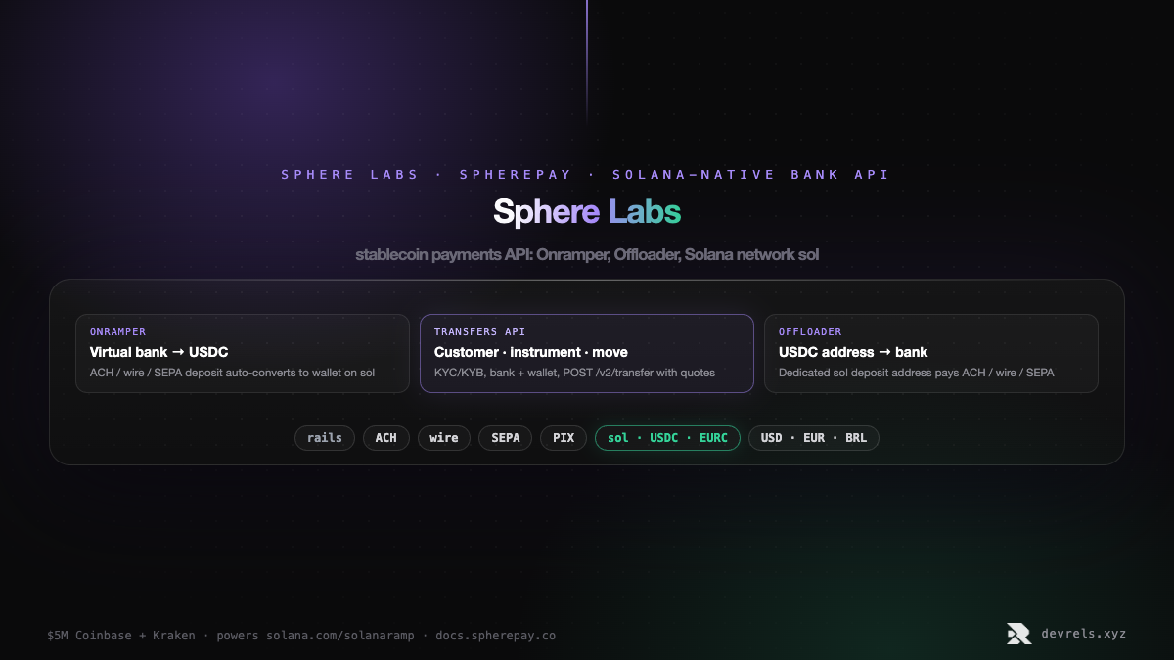Click the Dedicated sol deposit address description
This screenshot has width=1174, height=660.
click(x=917, y=373)
